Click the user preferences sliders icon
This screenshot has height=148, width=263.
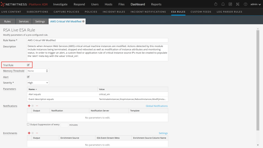230,4
